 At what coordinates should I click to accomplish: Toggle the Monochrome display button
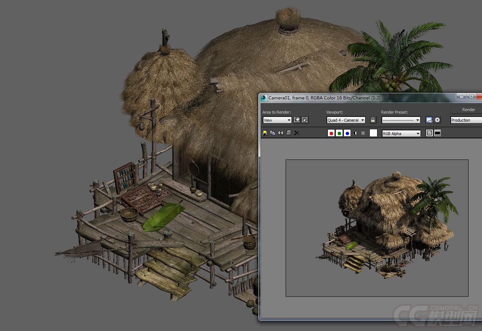pyautogui.click(x=363, y=133)
